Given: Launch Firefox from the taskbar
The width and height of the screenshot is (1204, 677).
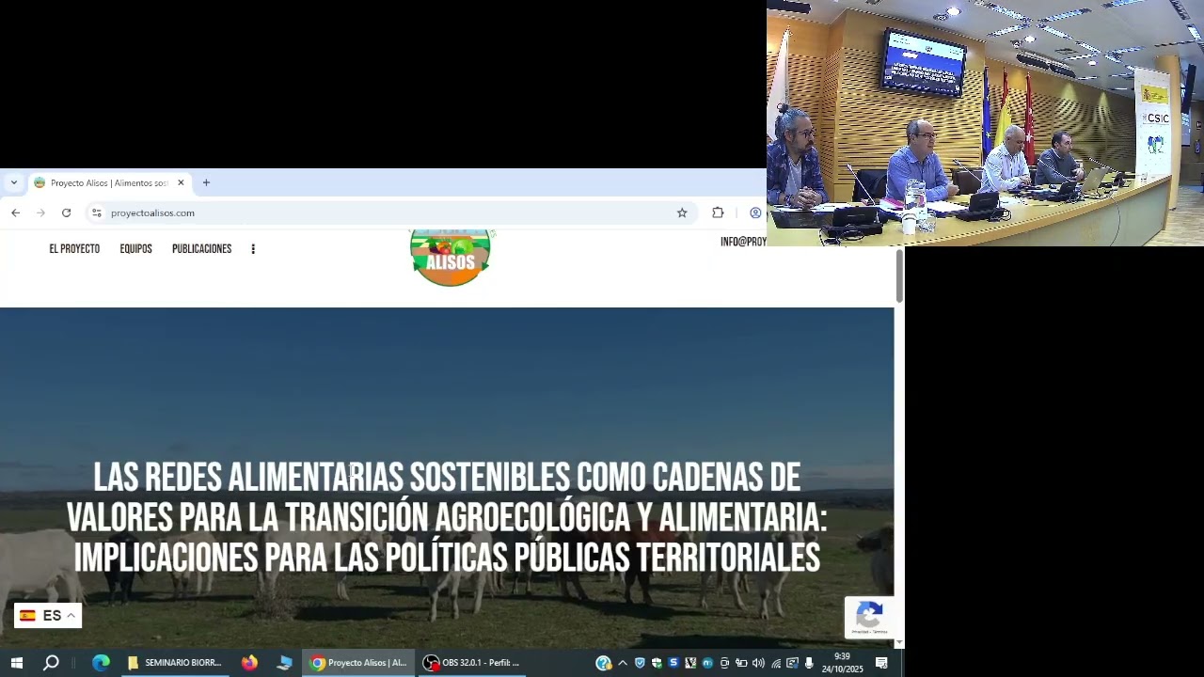Looking at the screenshot, I should tap(249, 663).
